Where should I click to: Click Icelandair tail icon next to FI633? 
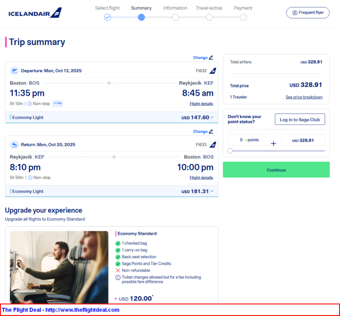(213, 145)
